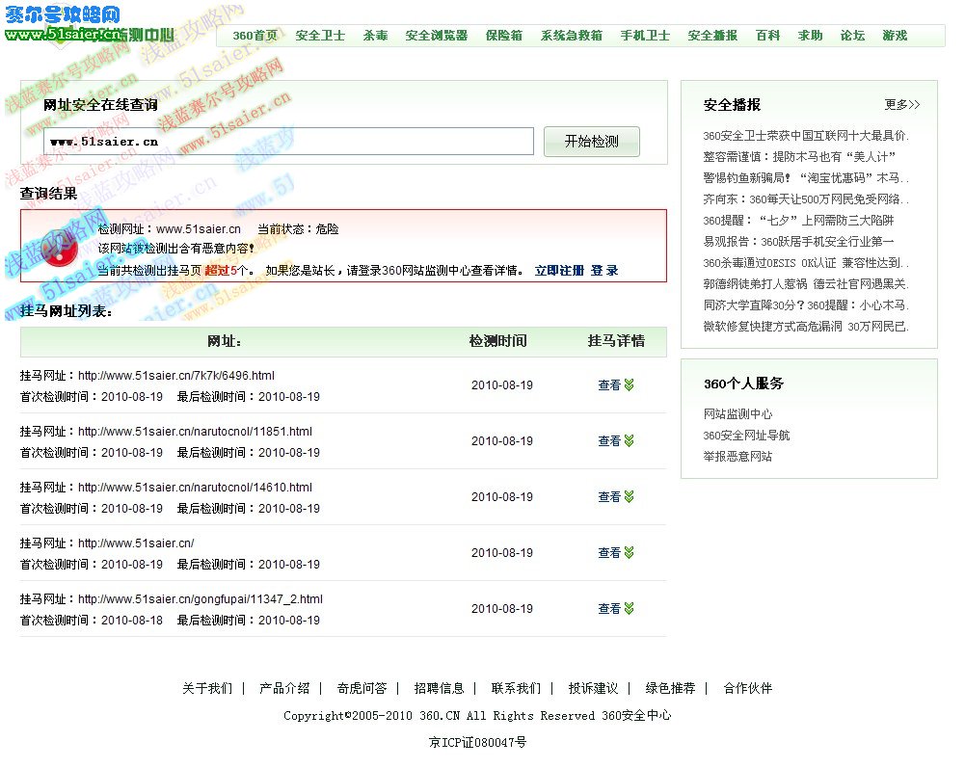Open 同济大学直降30分 news link

pyautogui.click(x=806, y=305)
